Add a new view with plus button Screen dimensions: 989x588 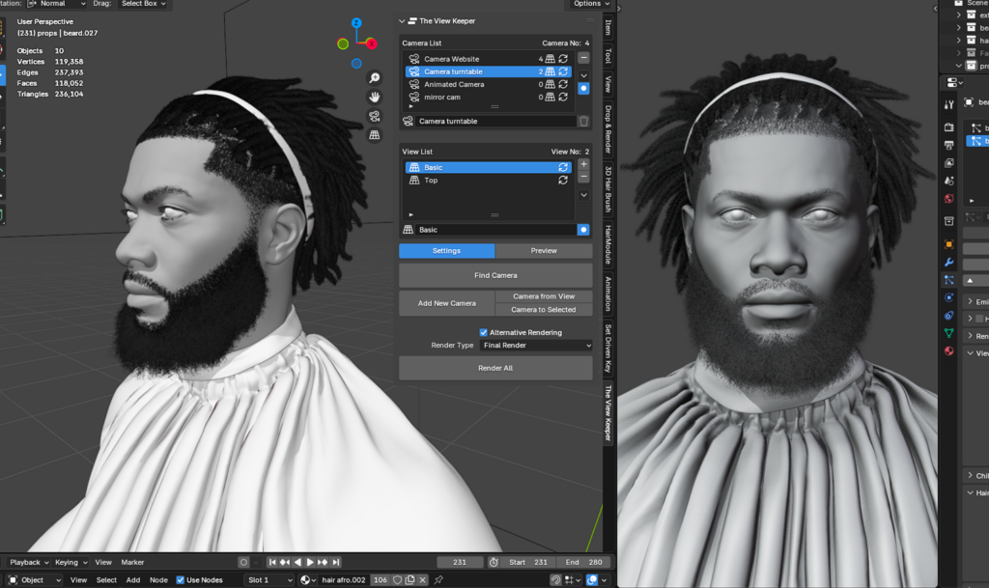[584, 164]
